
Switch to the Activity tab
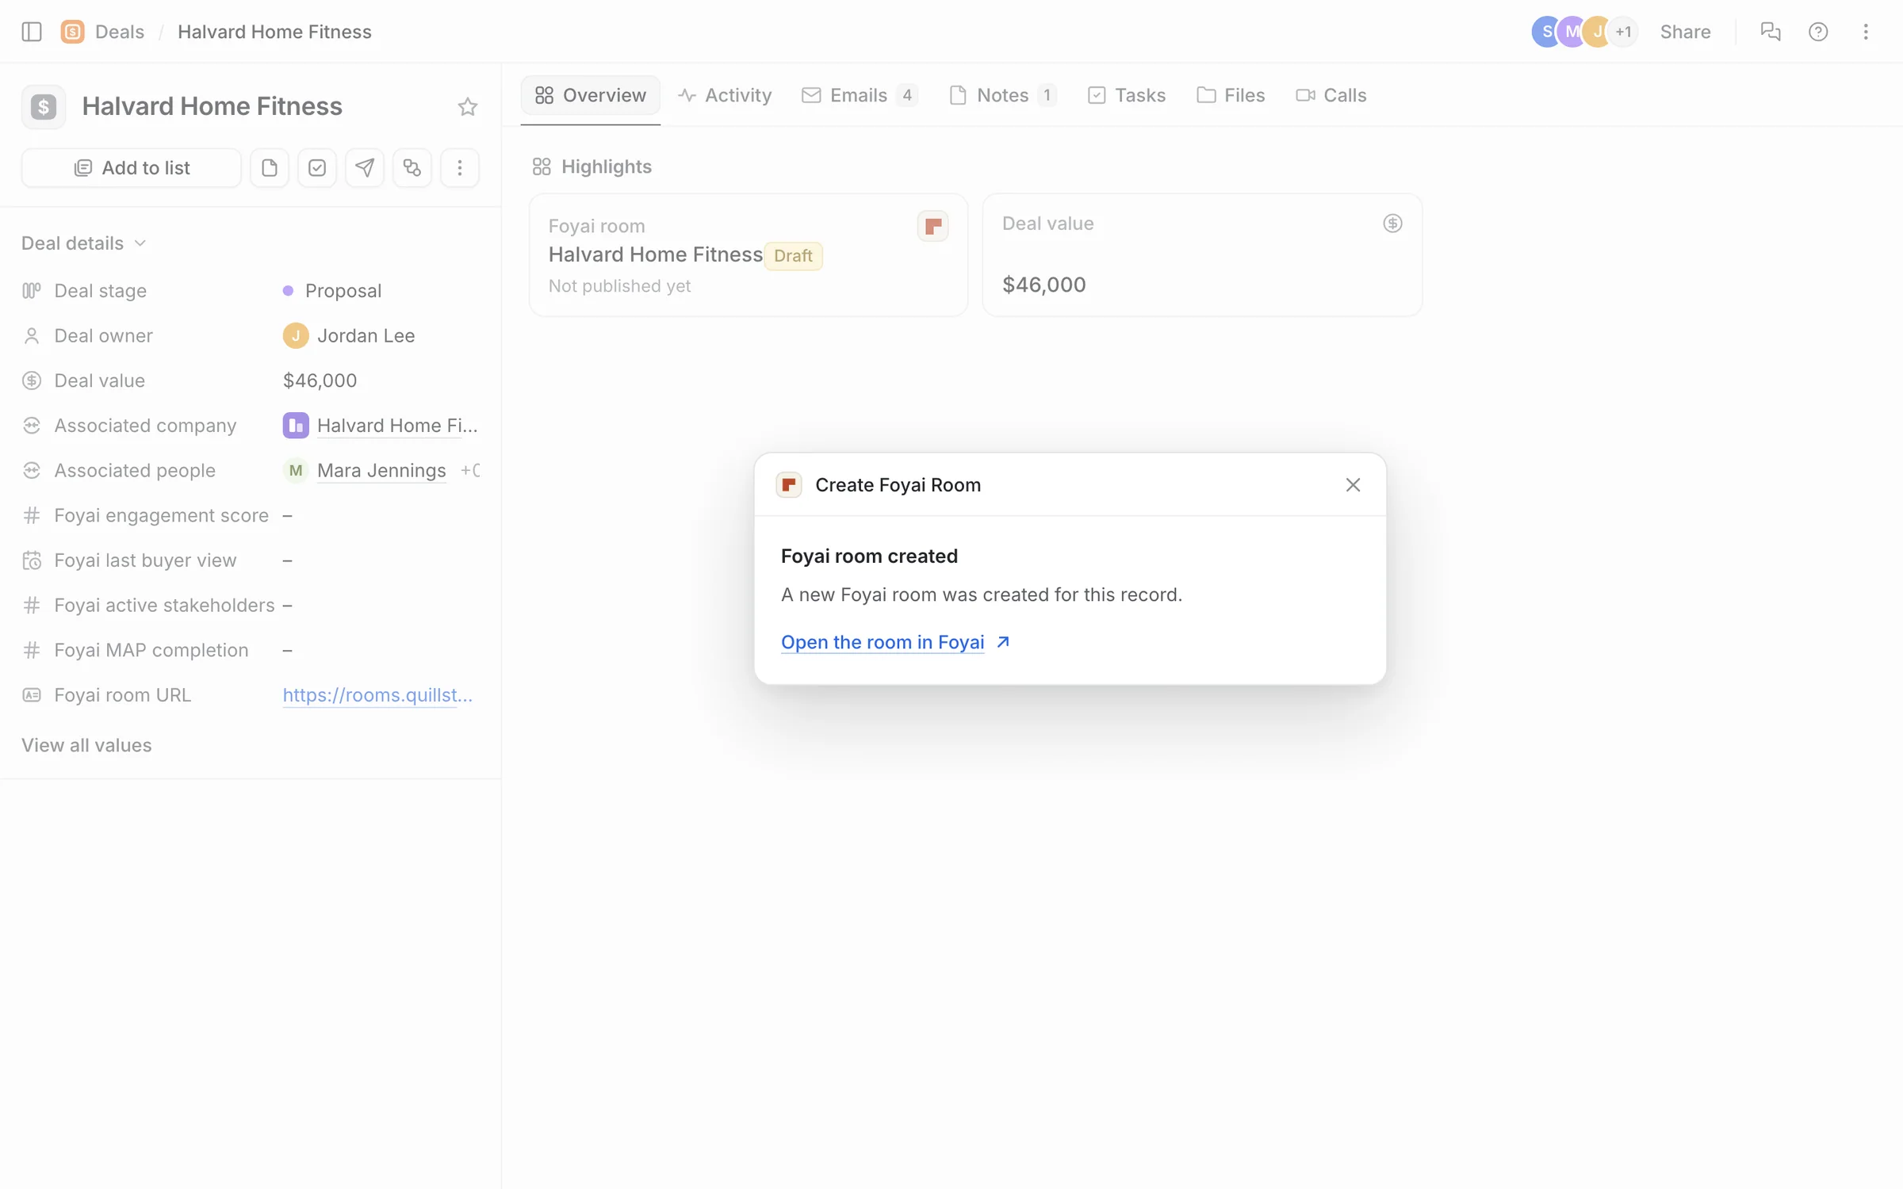pos(725,96)
